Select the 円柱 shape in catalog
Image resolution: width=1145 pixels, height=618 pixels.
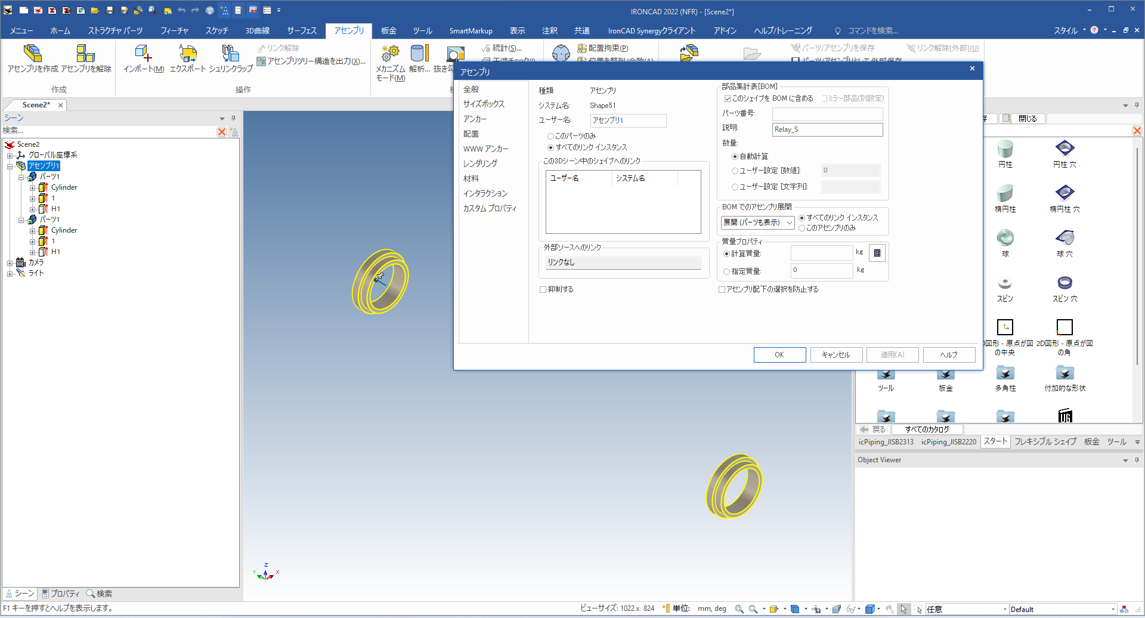click(1005, 149)
